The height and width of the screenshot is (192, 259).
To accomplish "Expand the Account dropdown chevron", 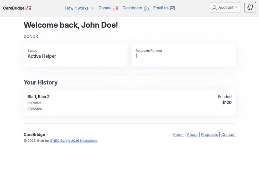I will [x=236, y=7].
